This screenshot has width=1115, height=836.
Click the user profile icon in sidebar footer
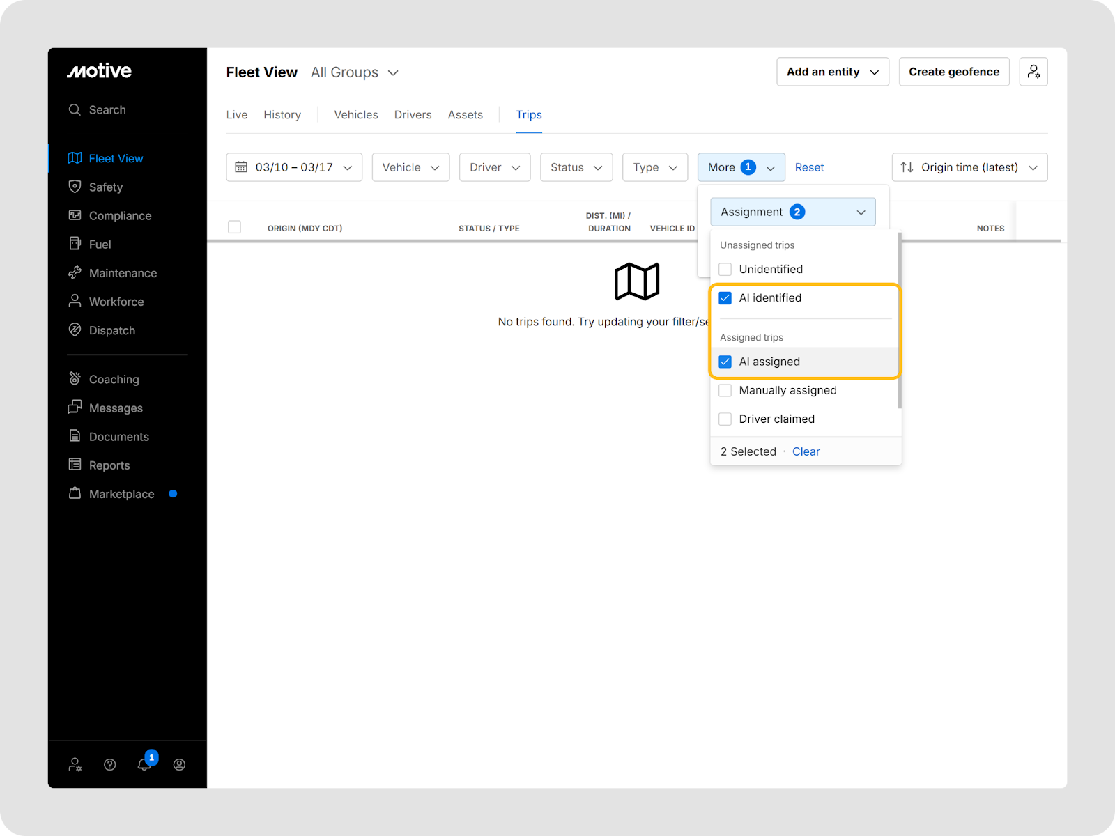(x=179, y=764)
